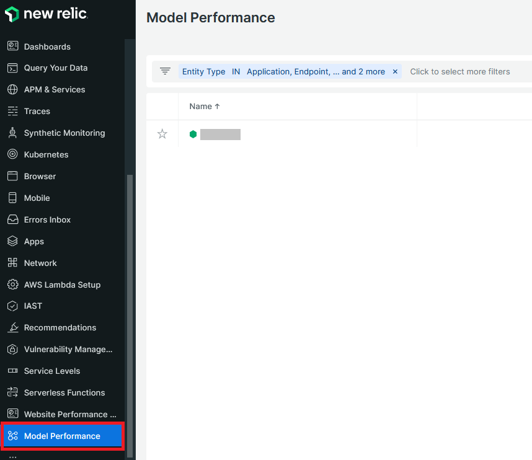The height and width of the screenshot is (460, 532).
Task: Select the APM & Services globe icon
Action: (12, 89)
